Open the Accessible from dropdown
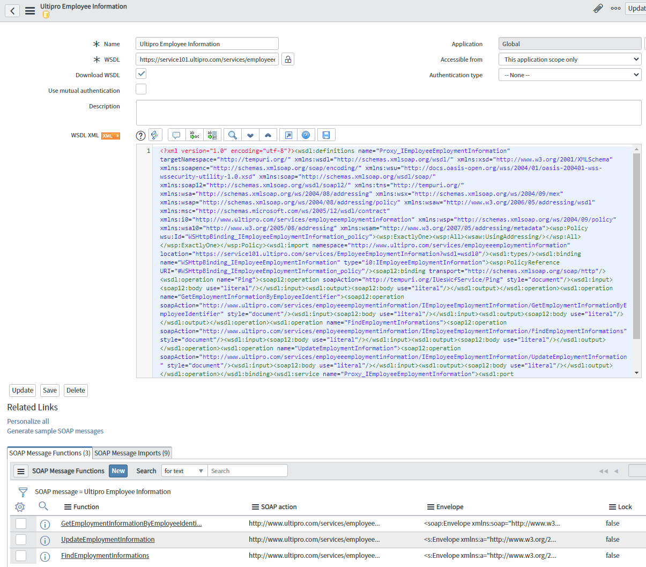This screenshot has width=646, height=567. [x=570, y=60]
